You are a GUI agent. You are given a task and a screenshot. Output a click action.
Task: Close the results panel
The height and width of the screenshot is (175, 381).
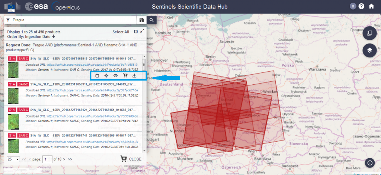[x=135, y=159]
